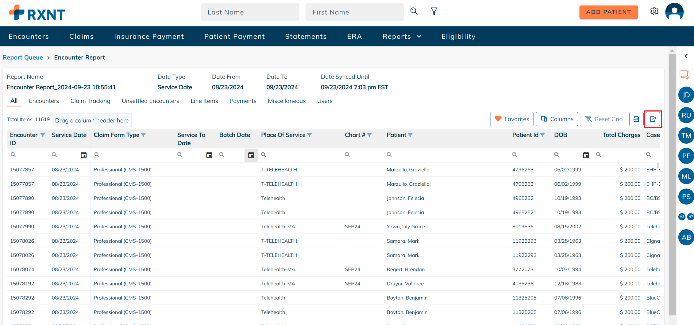Click the export report icon
The width and height of the screenshot is (694, 325).
point(653,119)
